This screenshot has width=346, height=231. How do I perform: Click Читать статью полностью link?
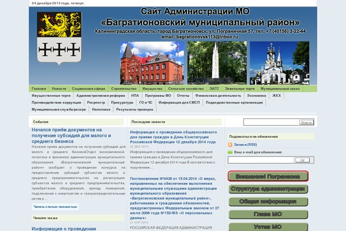pos(55,207)
